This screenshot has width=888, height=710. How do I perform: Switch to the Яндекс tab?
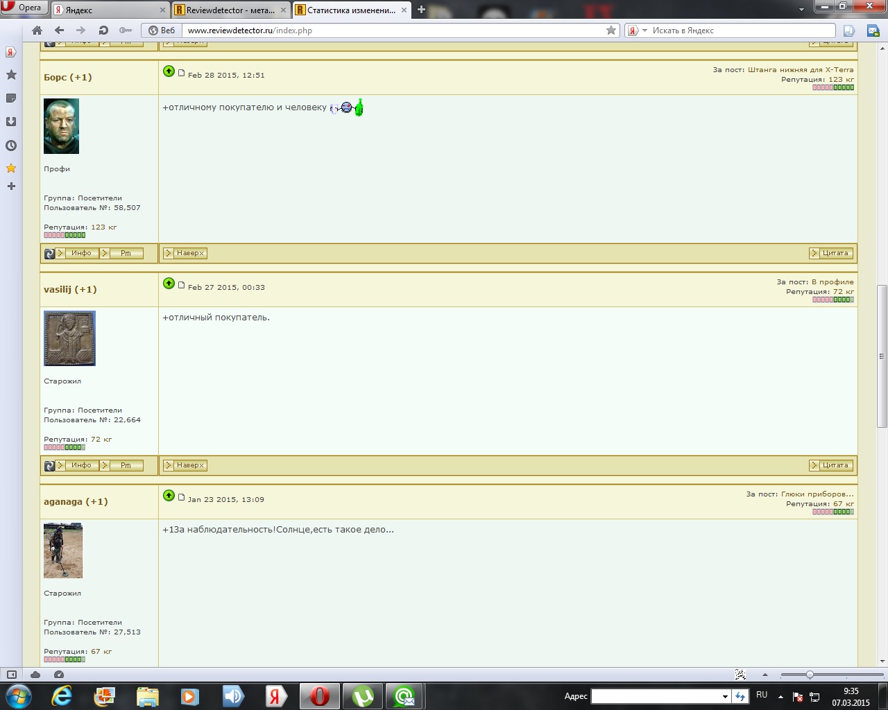pyautogui.click(x=110, y=10)
